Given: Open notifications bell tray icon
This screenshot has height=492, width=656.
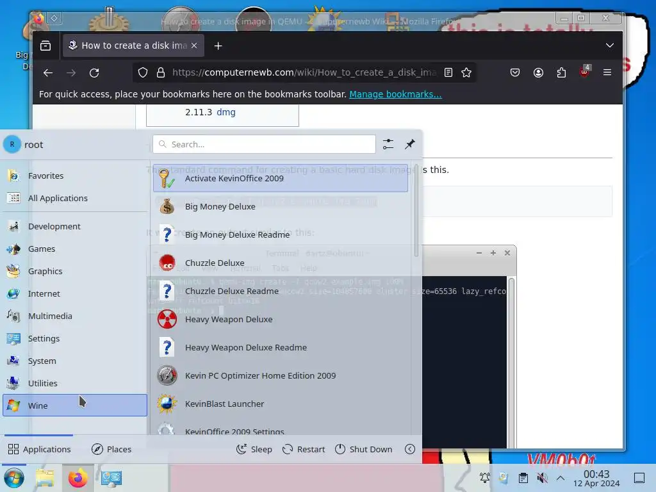Looking at the screenshot, I should (x=484, y=478).
